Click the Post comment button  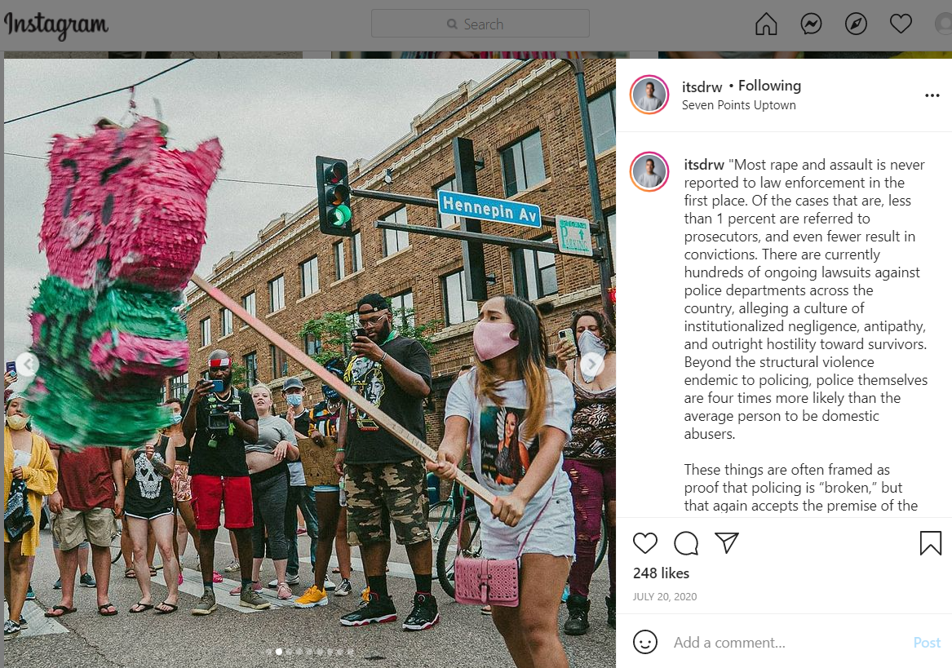click(927, 643)
